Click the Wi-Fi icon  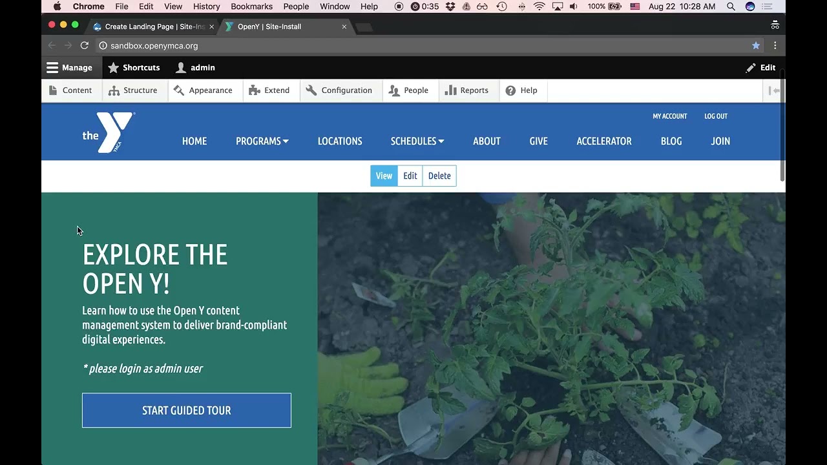tap(539, 6)
